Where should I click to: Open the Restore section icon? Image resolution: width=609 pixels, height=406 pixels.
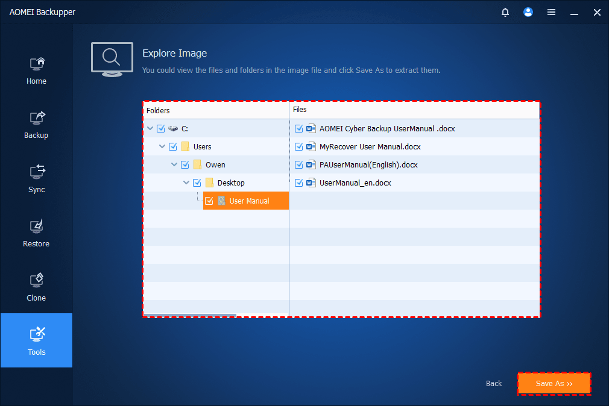click(x=37, y=226)
